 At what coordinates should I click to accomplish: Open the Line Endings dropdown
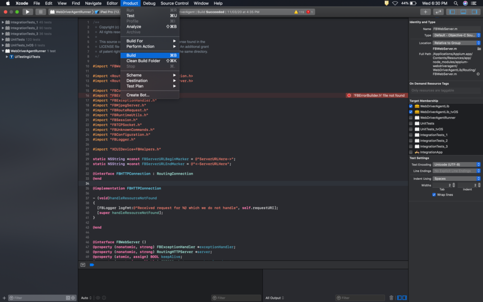coord(457,171)
